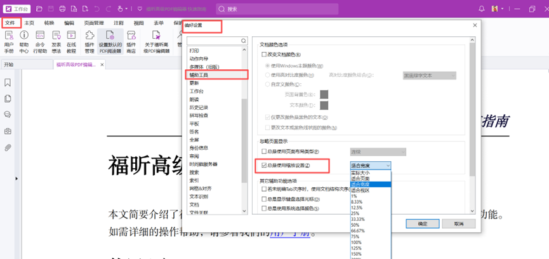Choose 适合页面 in zoom dropdown list
Viewport: 549px width, 259px height.
tap(363, 178)
